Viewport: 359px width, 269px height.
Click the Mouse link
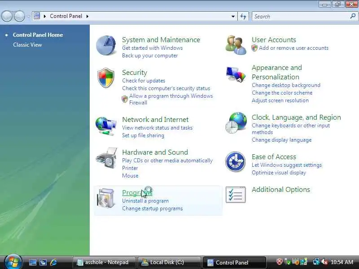pos(130,176)
